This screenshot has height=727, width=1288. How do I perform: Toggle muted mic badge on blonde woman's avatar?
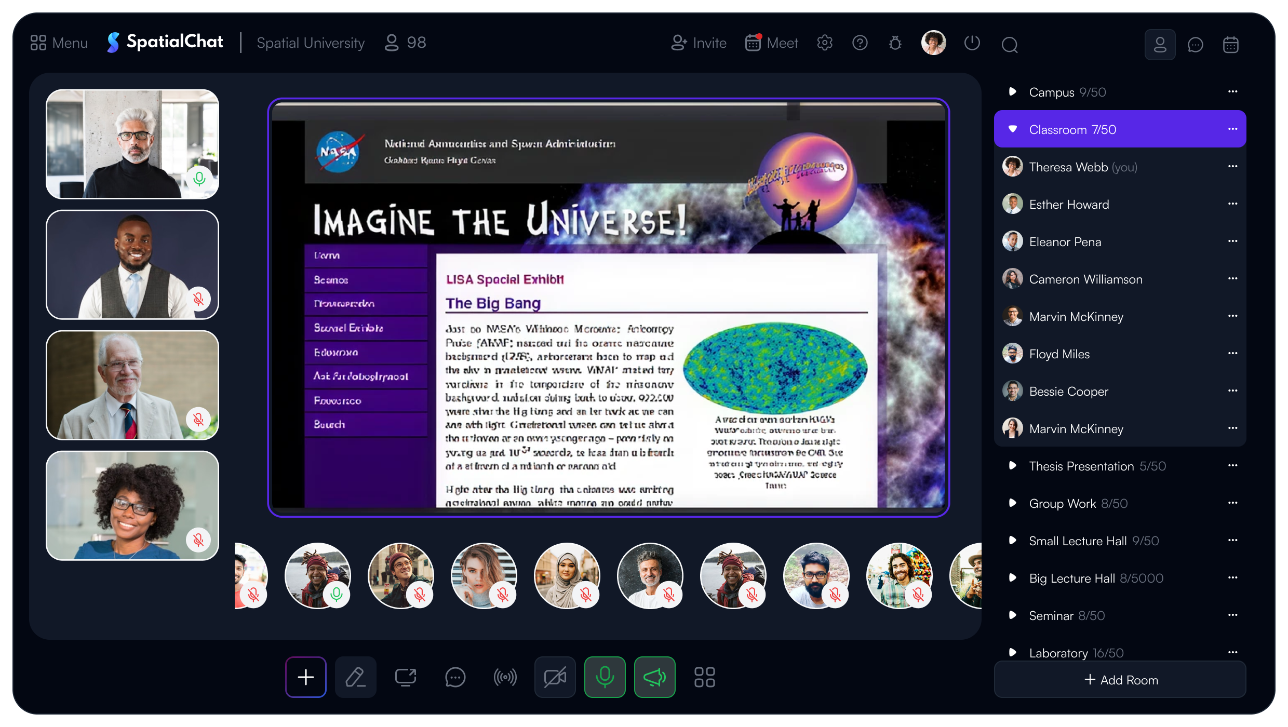(x=503, y=595)
